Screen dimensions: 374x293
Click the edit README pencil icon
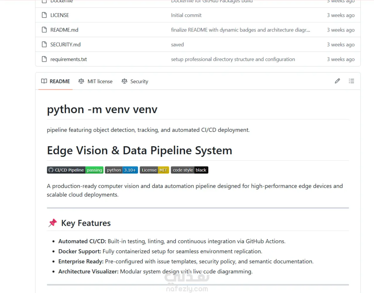[x=337, y=81]
